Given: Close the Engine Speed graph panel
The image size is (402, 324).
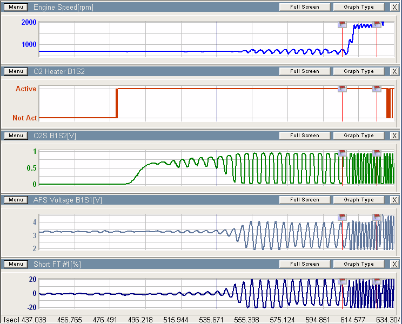Looking at the screenshot, I should [x=394, y=7].
